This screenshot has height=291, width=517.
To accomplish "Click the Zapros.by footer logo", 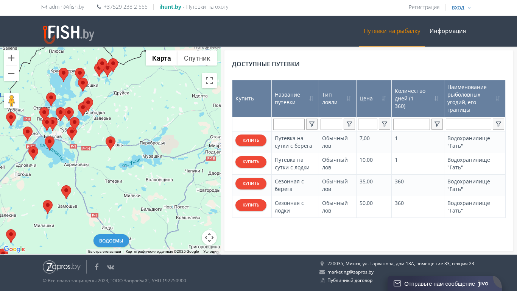I will (62, 267).
